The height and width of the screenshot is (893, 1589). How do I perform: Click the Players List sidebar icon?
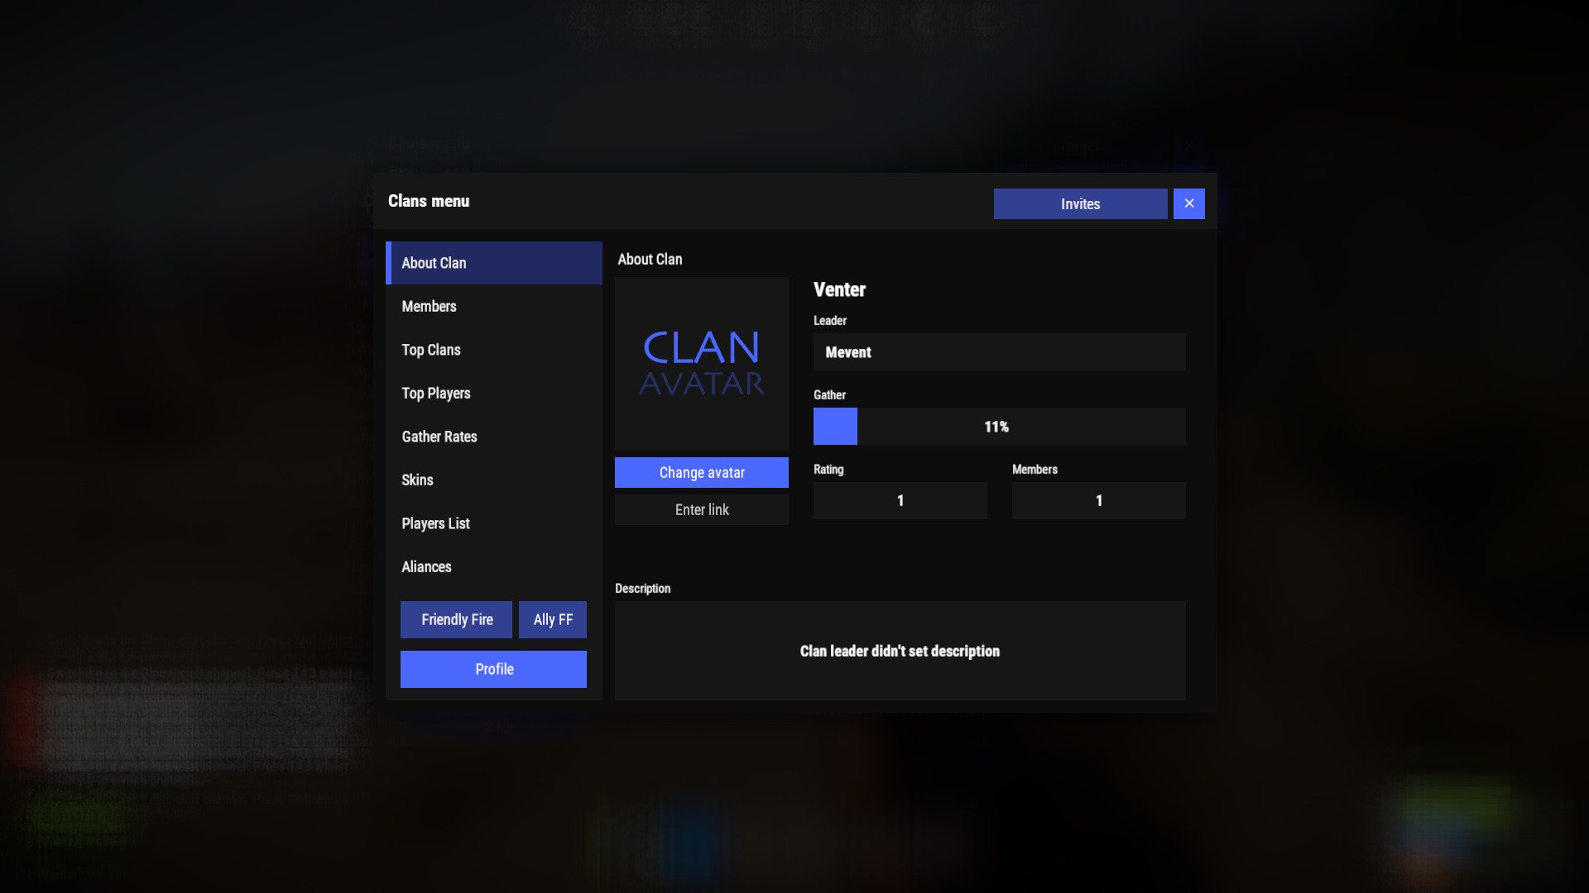point(435,523)
